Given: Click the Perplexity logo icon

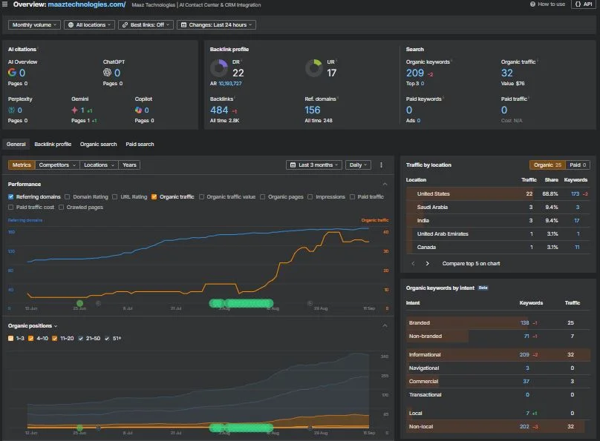Looking at the screenshot, I should pos(11,110).
